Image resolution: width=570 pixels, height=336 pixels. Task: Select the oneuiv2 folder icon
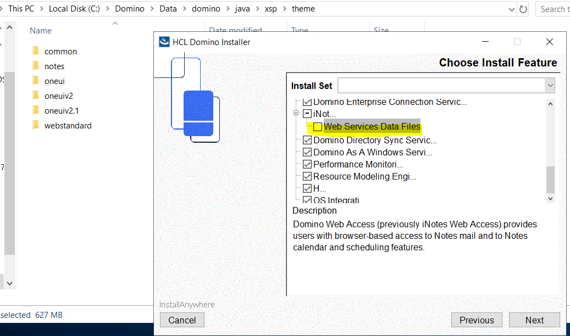coord(36,96)
